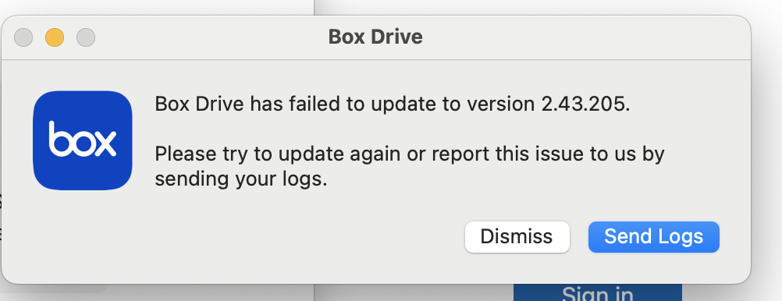Image resolution: width=782 pixels, height=301 pixels.
Task: Click empty dialog area below the Box icon
Action: pyautogui.click(x=83, y=234)
